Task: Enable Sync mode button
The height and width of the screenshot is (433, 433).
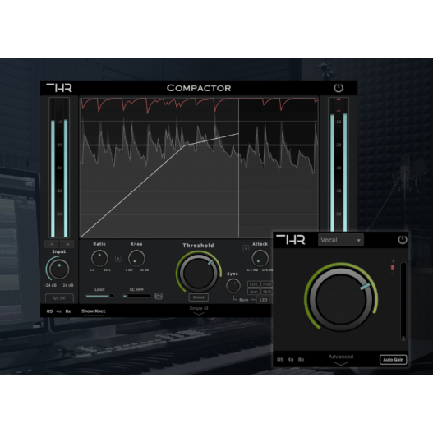Action: [x=254, y=284]
